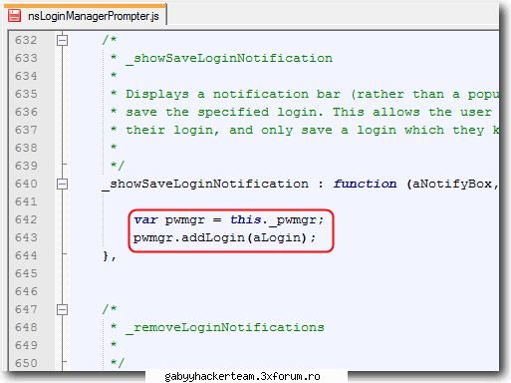Click line number 632 in the margin

pyautogui.click(x=26, y=40)
